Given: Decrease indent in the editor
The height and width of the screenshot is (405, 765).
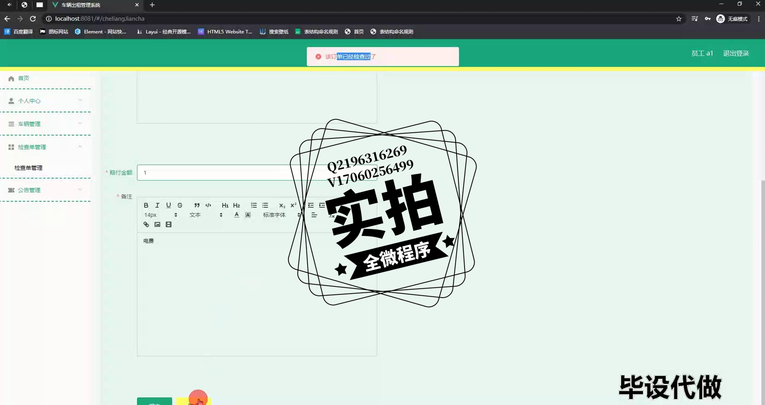Looking at the screenshot, I should tap(311, 205).
